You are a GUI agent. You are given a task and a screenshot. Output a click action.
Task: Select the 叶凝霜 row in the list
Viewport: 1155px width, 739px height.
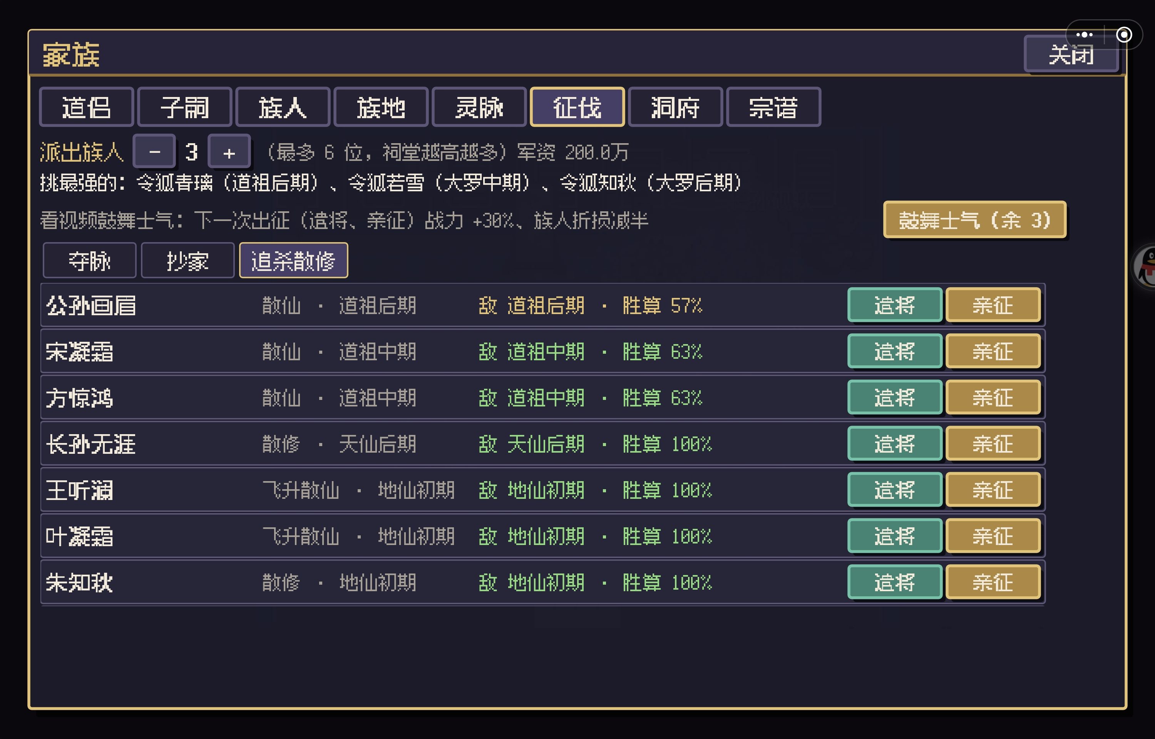click(x=543, y=536)
